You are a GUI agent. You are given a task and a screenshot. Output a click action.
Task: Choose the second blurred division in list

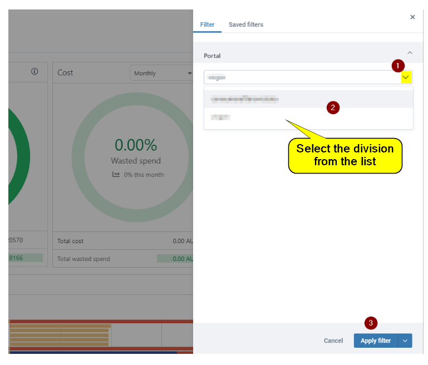click(308, 117)
